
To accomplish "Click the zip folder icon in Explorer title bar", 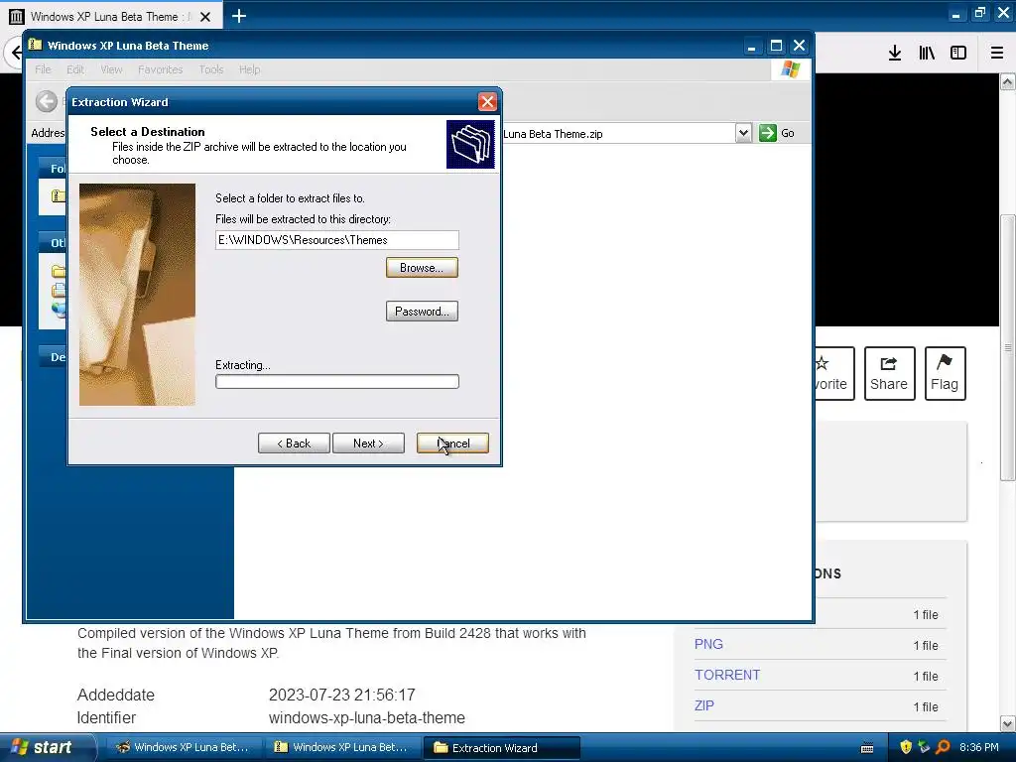I will point(35,45).
